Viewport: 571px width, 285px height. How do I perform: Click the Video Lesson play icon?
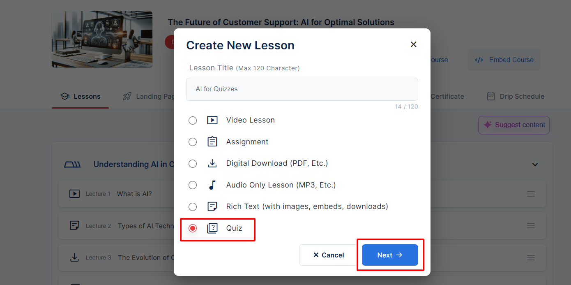coord(212,120)
